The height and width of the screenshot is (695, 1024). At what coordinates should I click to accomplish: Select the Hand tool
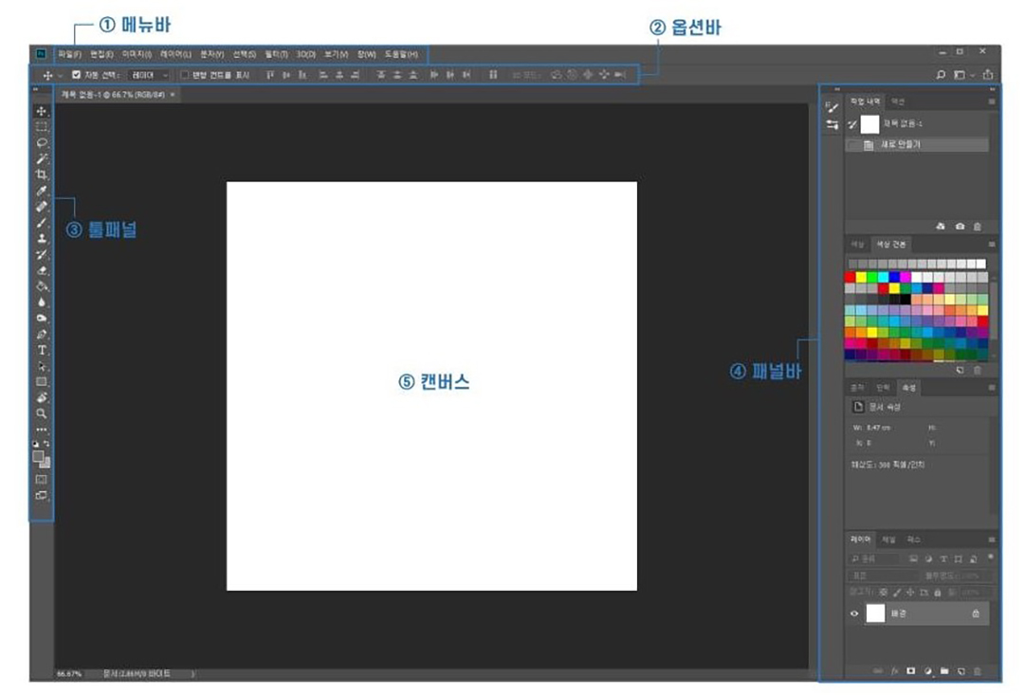coord(41,397)
